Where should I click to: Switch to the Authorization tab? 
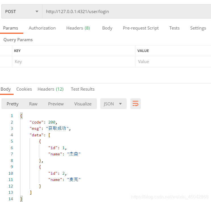tap(42, 28)
